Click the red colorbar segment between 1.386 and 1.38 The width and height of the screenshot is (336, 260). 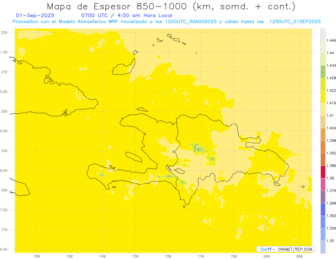click(x=323, y=172)
